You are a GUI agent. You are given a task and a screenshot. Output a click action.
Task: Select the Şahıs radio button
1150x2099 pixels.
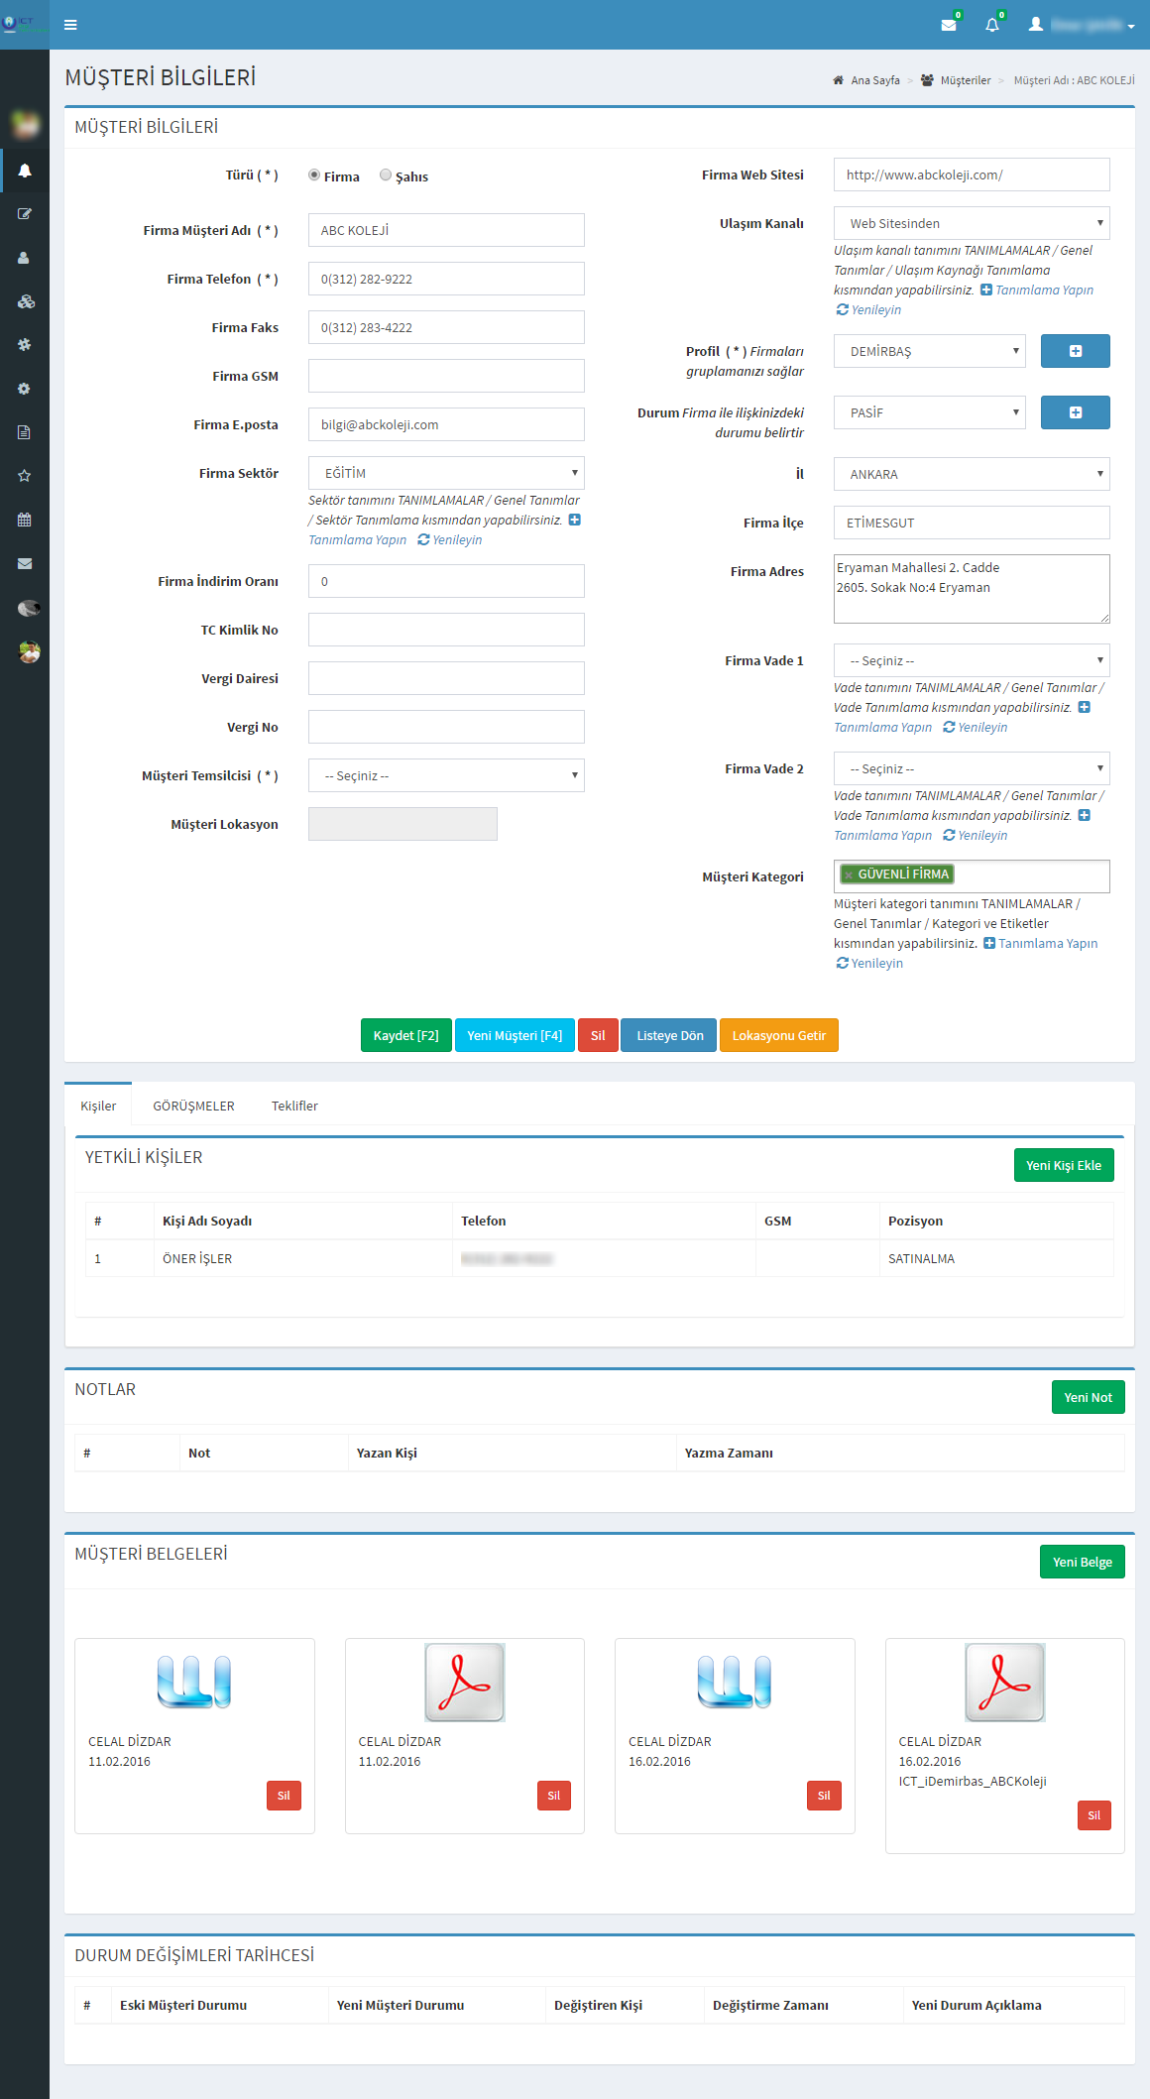(x=386, y=175)
